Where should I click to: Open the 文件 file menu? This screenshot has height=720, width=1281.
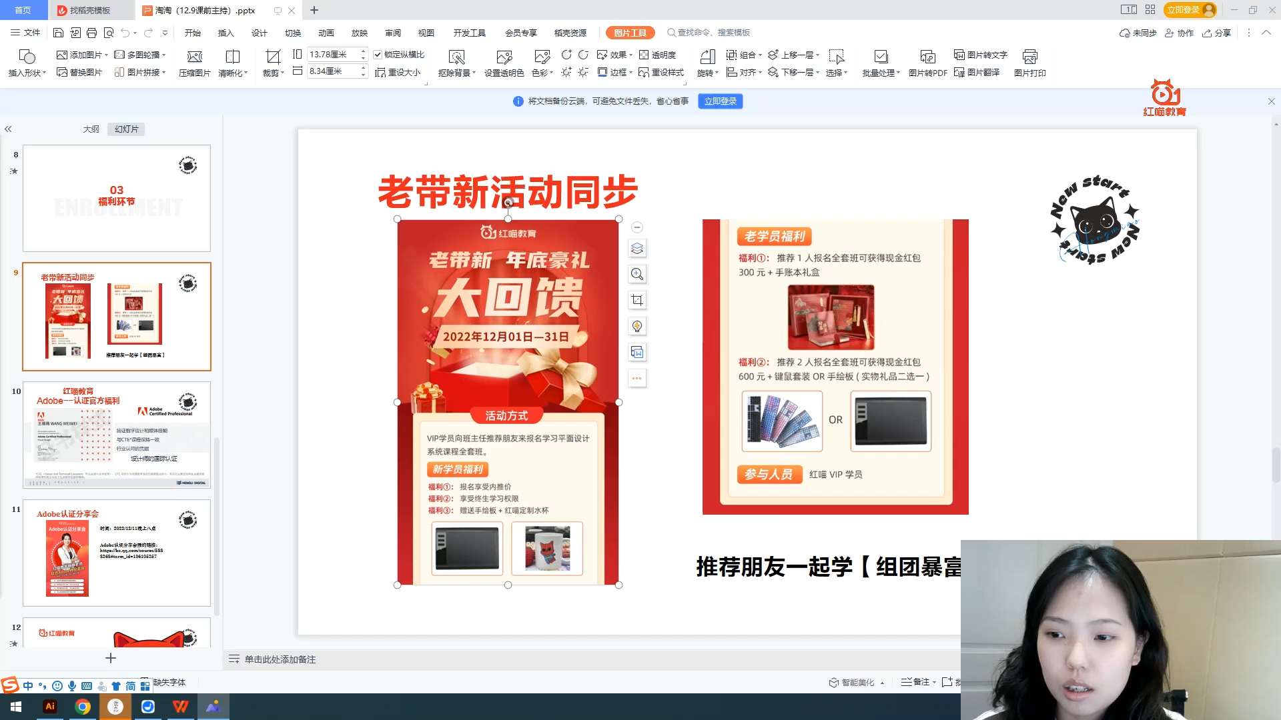25,33
